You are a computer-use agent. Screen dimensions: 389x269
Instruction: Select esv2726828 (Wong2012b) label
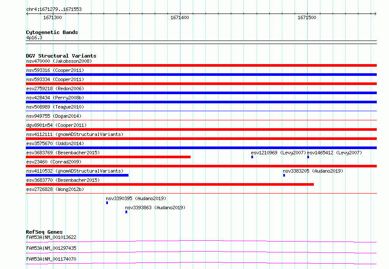[x=55, y=189]
